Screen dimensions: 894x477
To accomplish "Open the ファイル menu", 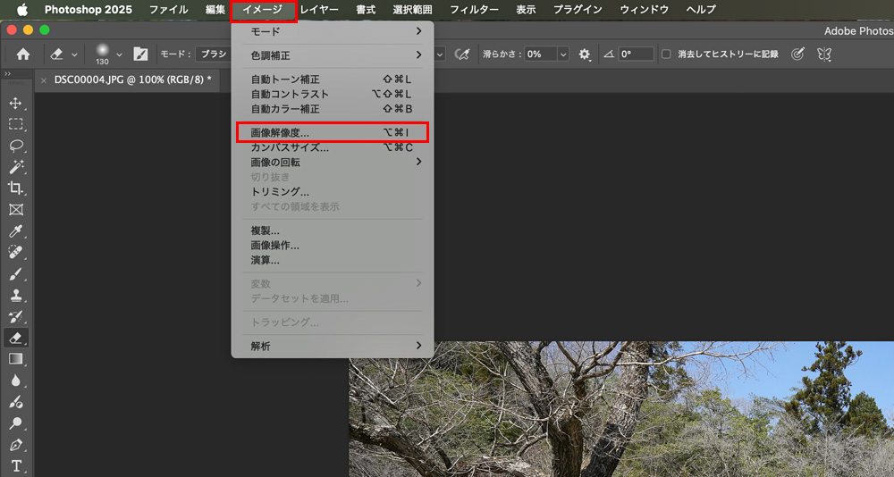I will [168, 10].
